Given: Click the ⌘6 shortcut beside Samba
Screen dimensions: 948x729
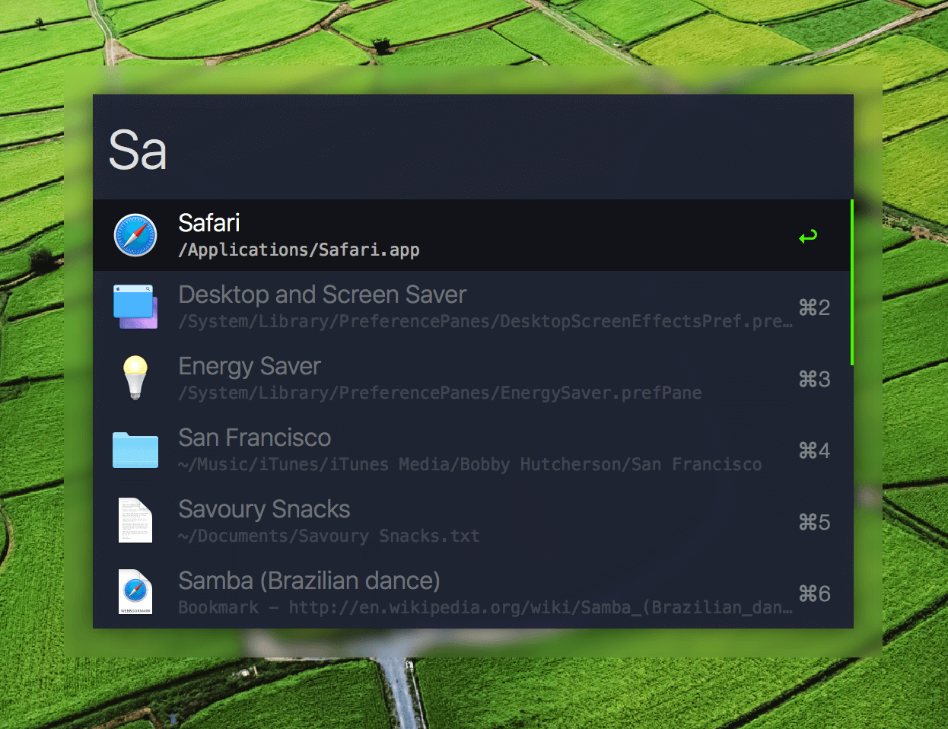Looking at the screenshot, I should pyautogui.click(x=814, y=594).
